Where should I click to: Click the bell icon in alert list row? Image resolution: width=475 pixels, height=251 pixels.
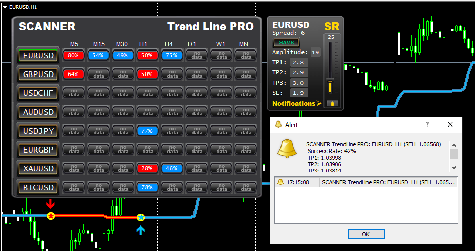click(280, 182)
